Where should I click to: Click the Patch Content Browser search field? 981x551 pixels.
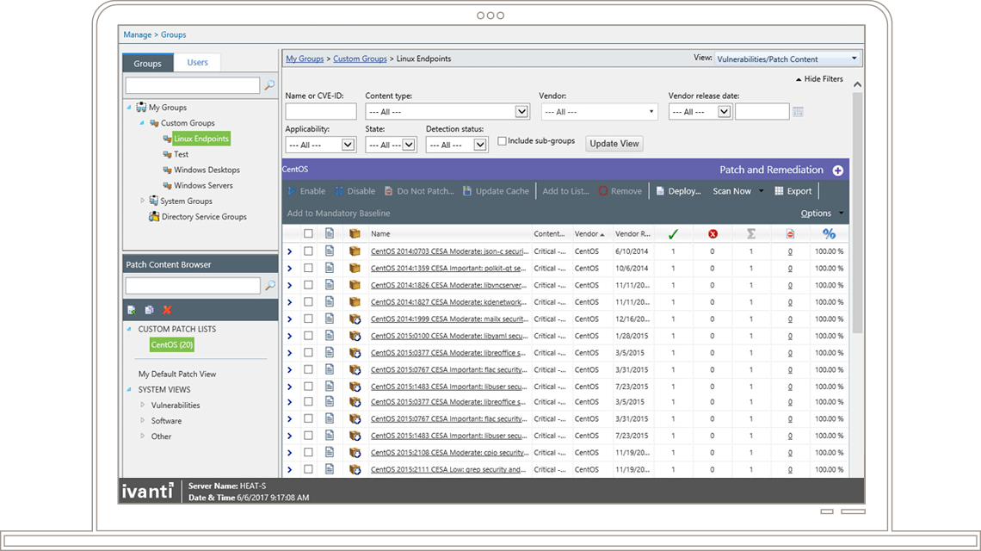(193, 286)
